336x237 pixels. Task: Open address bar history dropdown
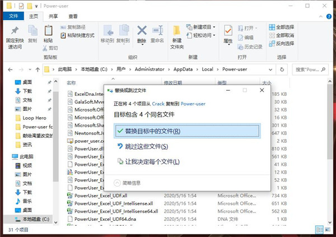coord(270,69)
